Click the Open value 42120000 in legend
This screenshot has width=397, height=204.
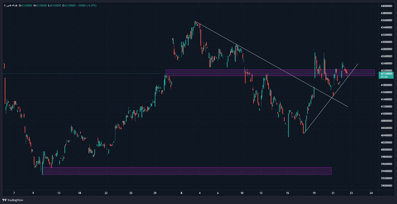26,6
